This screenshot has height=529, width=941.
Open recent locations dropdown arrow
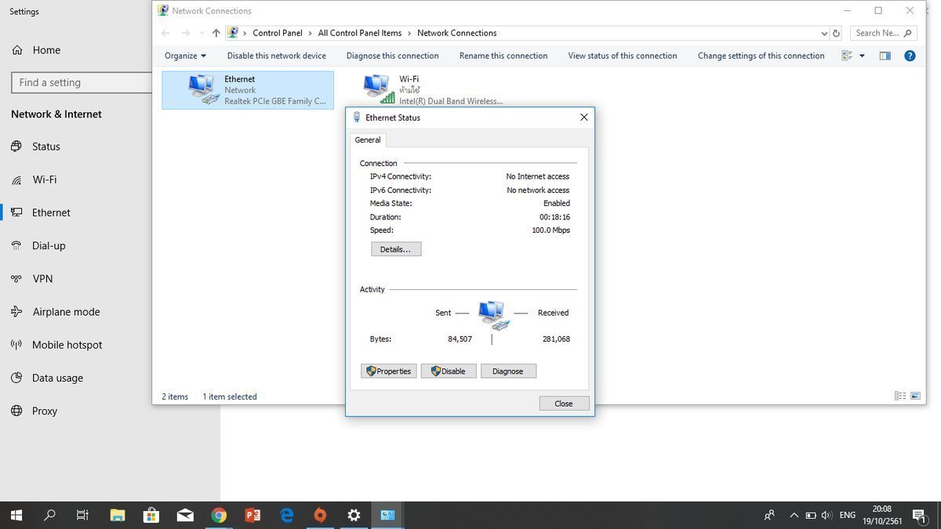pyautogui.click(x=202, y=33)
